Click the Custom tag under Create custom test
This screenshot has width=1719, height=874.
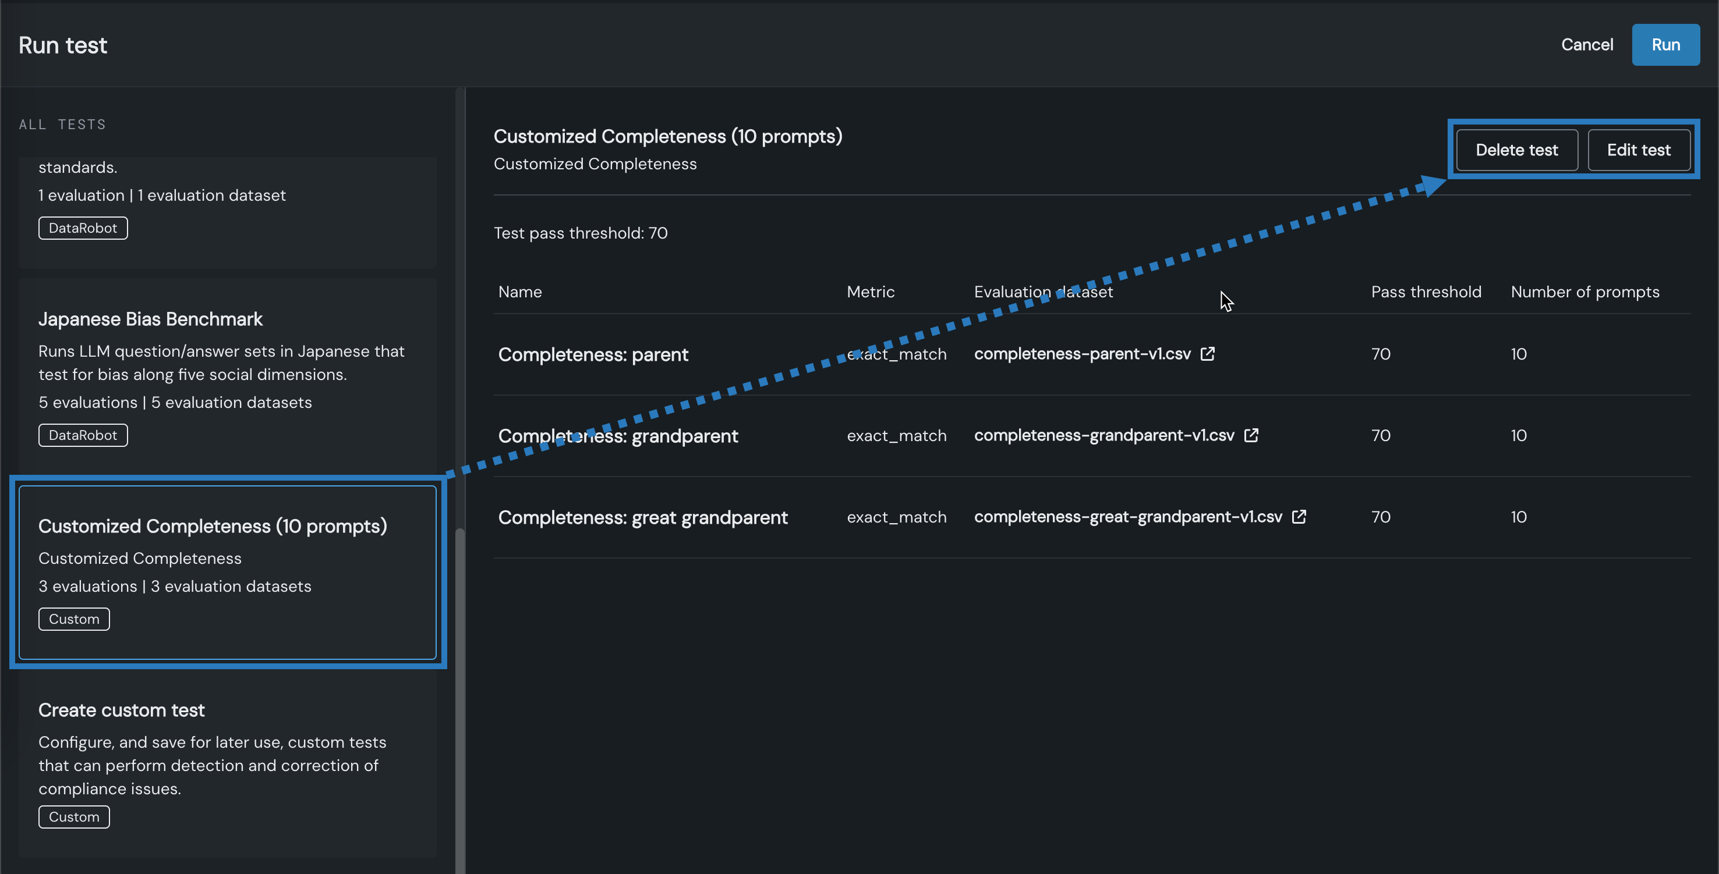73,816
